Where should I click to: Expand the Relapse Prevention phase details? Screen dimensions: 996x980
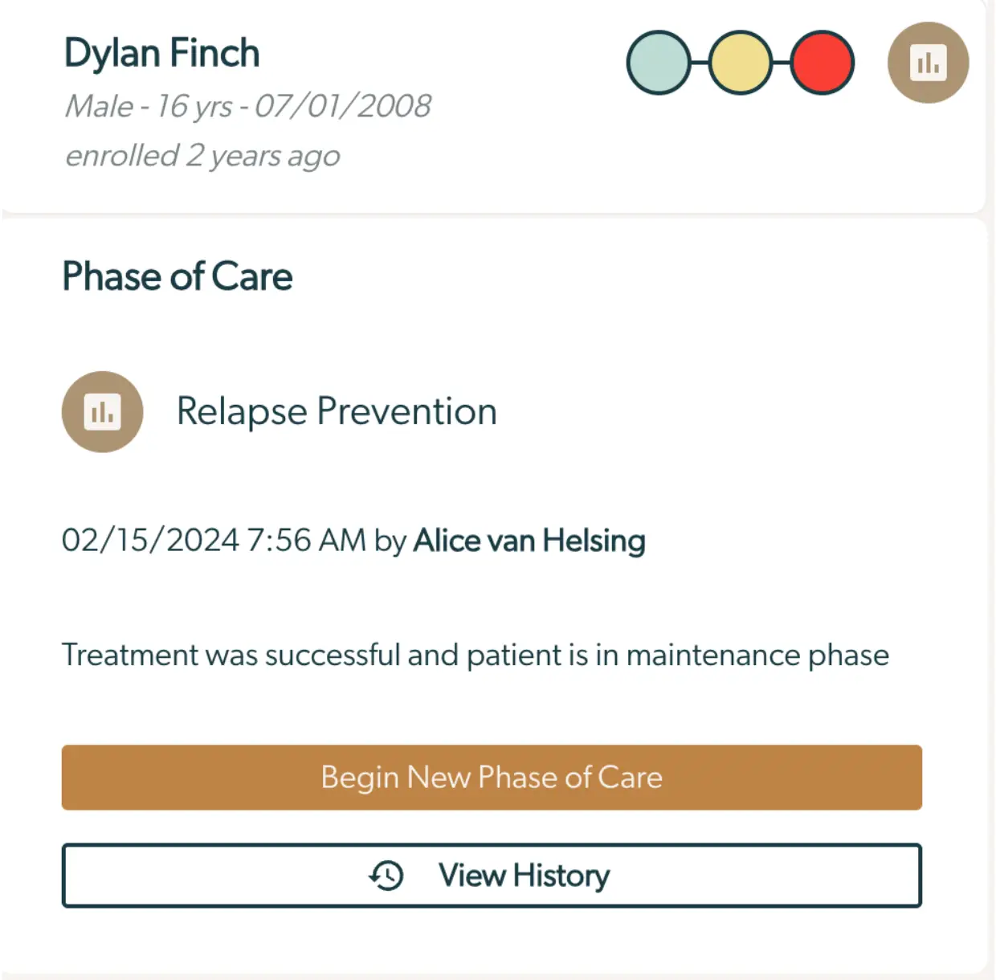(337, 411)
